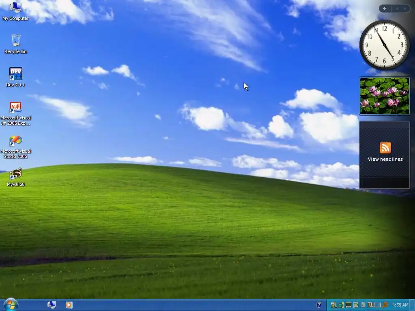Viewport: 415px width, 311px height.
Task: Click the show desktop button beside clock
Action: [x=412, y=305]
